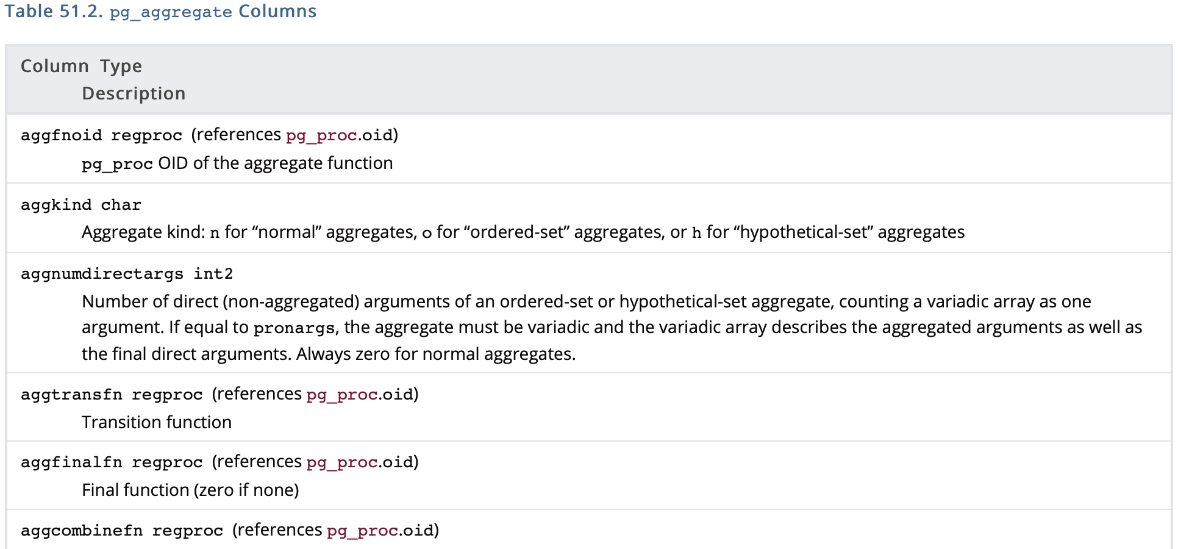Image resolution: width=1178 pixels, height=549 pixels.
Task: Click the char type beside aggkind
Action: tap(121, 205)
